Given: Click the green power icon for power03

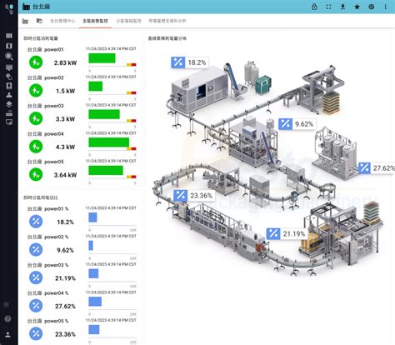Looking at the screenshot, I should tap(36, 118).
